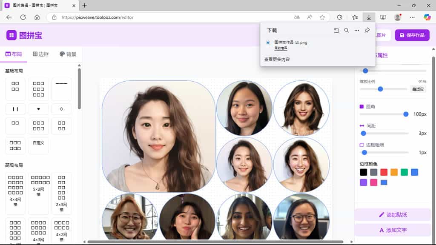Pick the gray border color swatch
Viewport: 436px width, 245px height.
(374, 172)
